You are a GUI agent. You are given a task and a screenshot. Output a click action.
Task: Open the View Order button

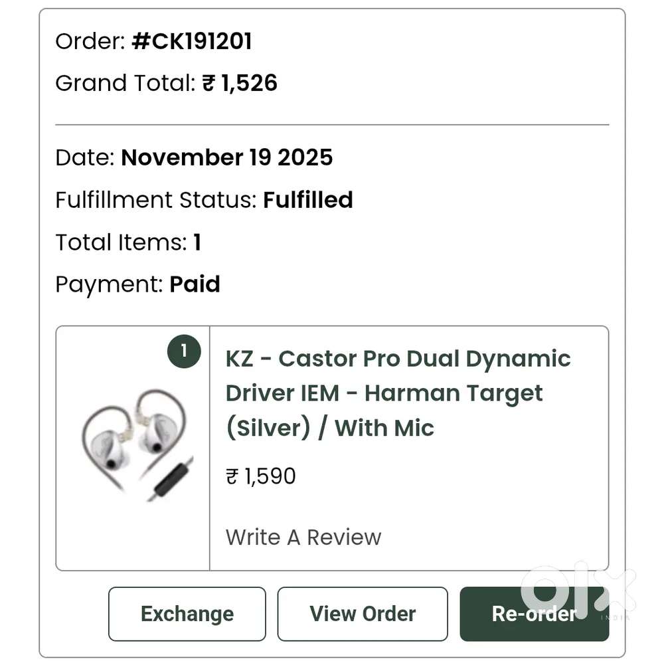coord(363,614)
